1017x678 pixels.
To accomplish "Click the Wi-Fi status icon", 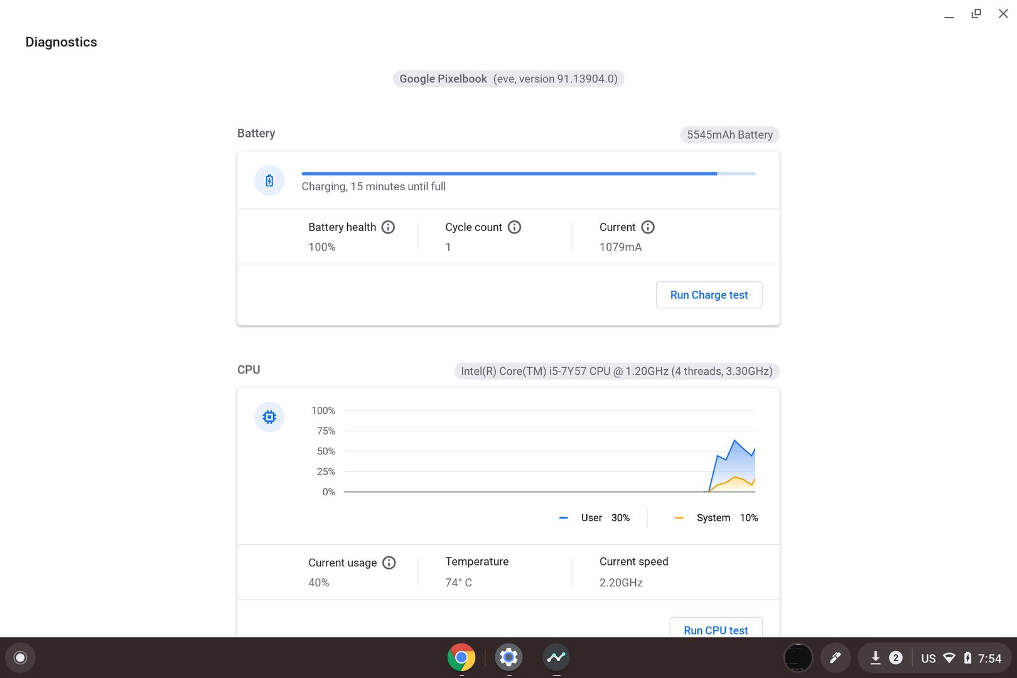I will (x=949, y=658).
